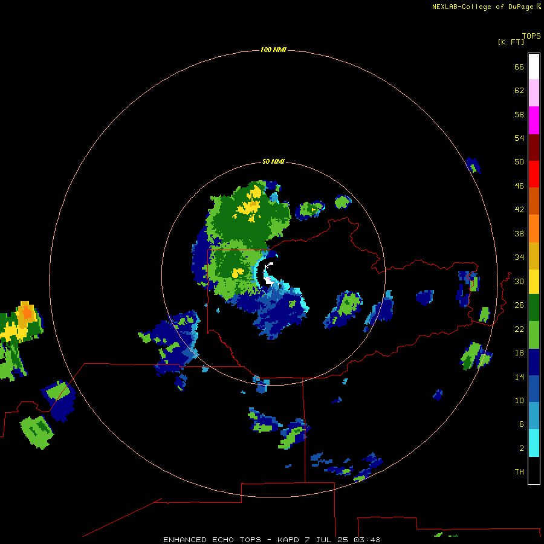Click the maroon legend swatch
Viewport: 544px width, 544px height.
(534, 147)
